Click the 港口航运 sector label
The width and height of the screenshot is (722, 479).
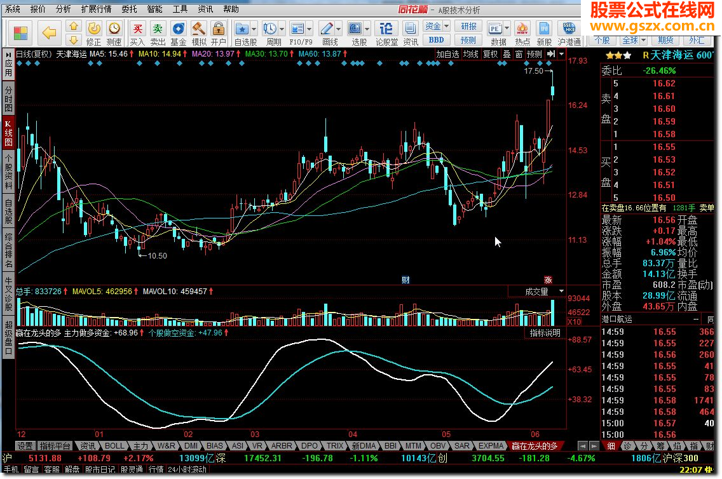[617, 319]
